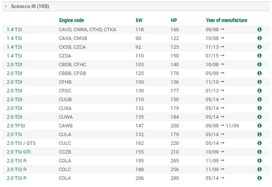Open info icon for CUUB row
Screen dimensions: 272x187
[x=259, y=99]
